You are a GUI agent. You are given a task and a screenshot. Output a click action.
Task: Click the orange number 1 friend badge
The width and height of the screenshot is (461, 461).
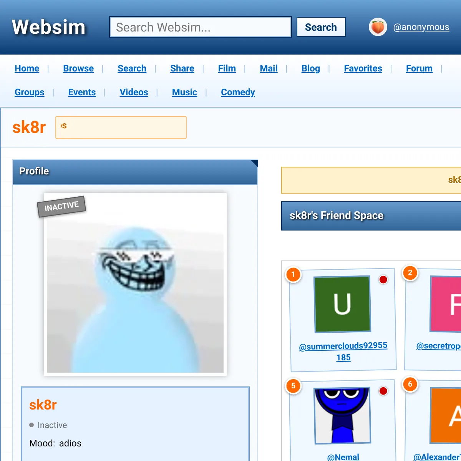293,274
